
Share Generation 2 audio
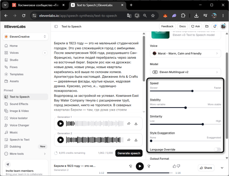129,140
